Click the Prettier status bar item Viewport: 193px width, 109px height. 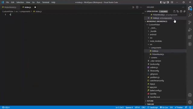[x=179, y=107]
